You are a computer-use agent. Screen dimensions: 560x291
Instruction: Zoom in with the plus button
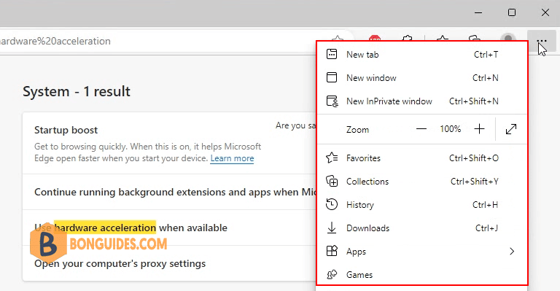pos(479,129)
